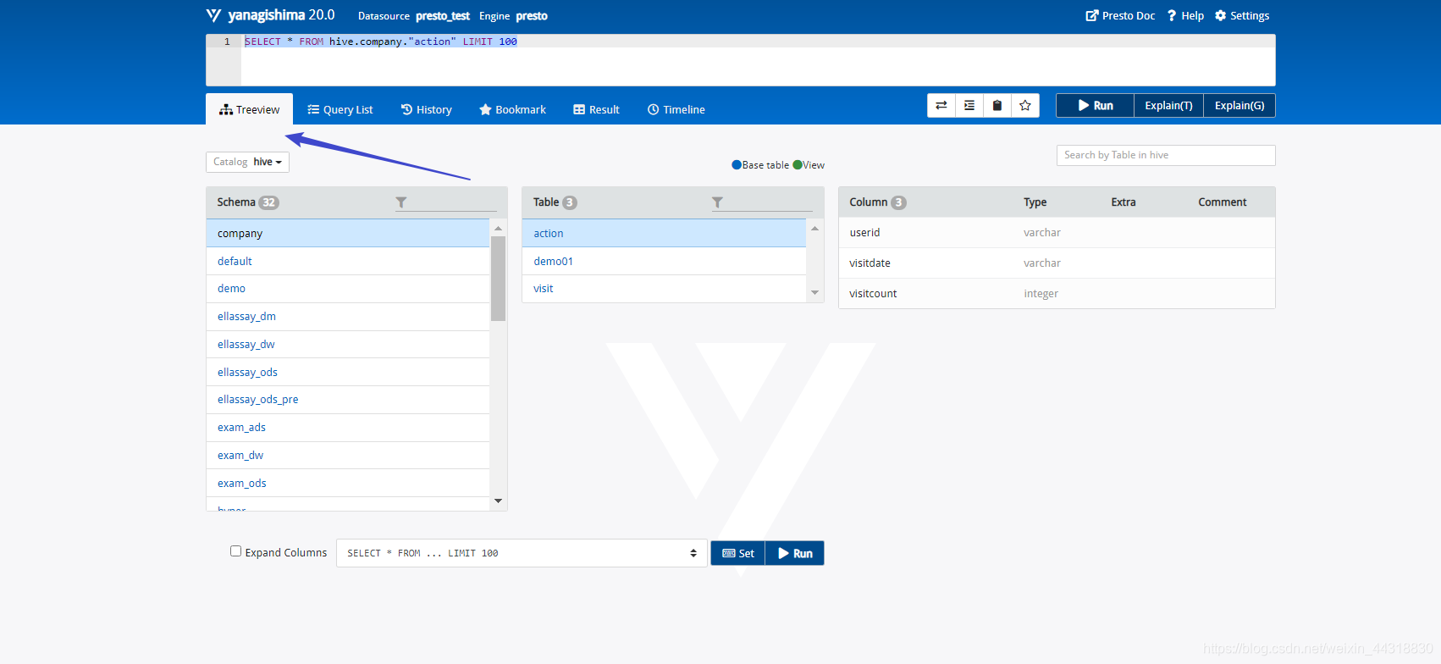Click the integer type value
The width and height of the screenshot is (1441, 664).
coord(1041,294)
